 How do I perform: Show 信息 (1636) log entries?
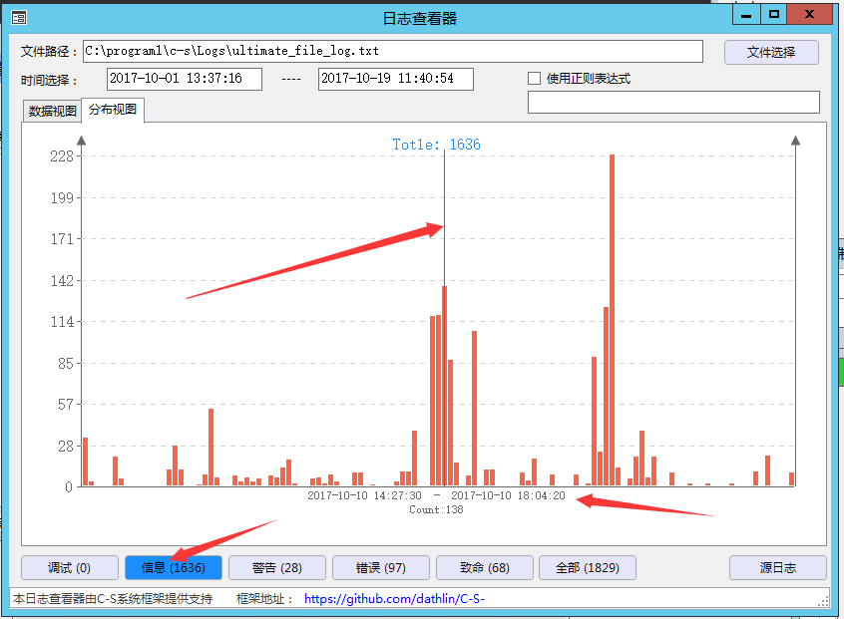[174, 568]
